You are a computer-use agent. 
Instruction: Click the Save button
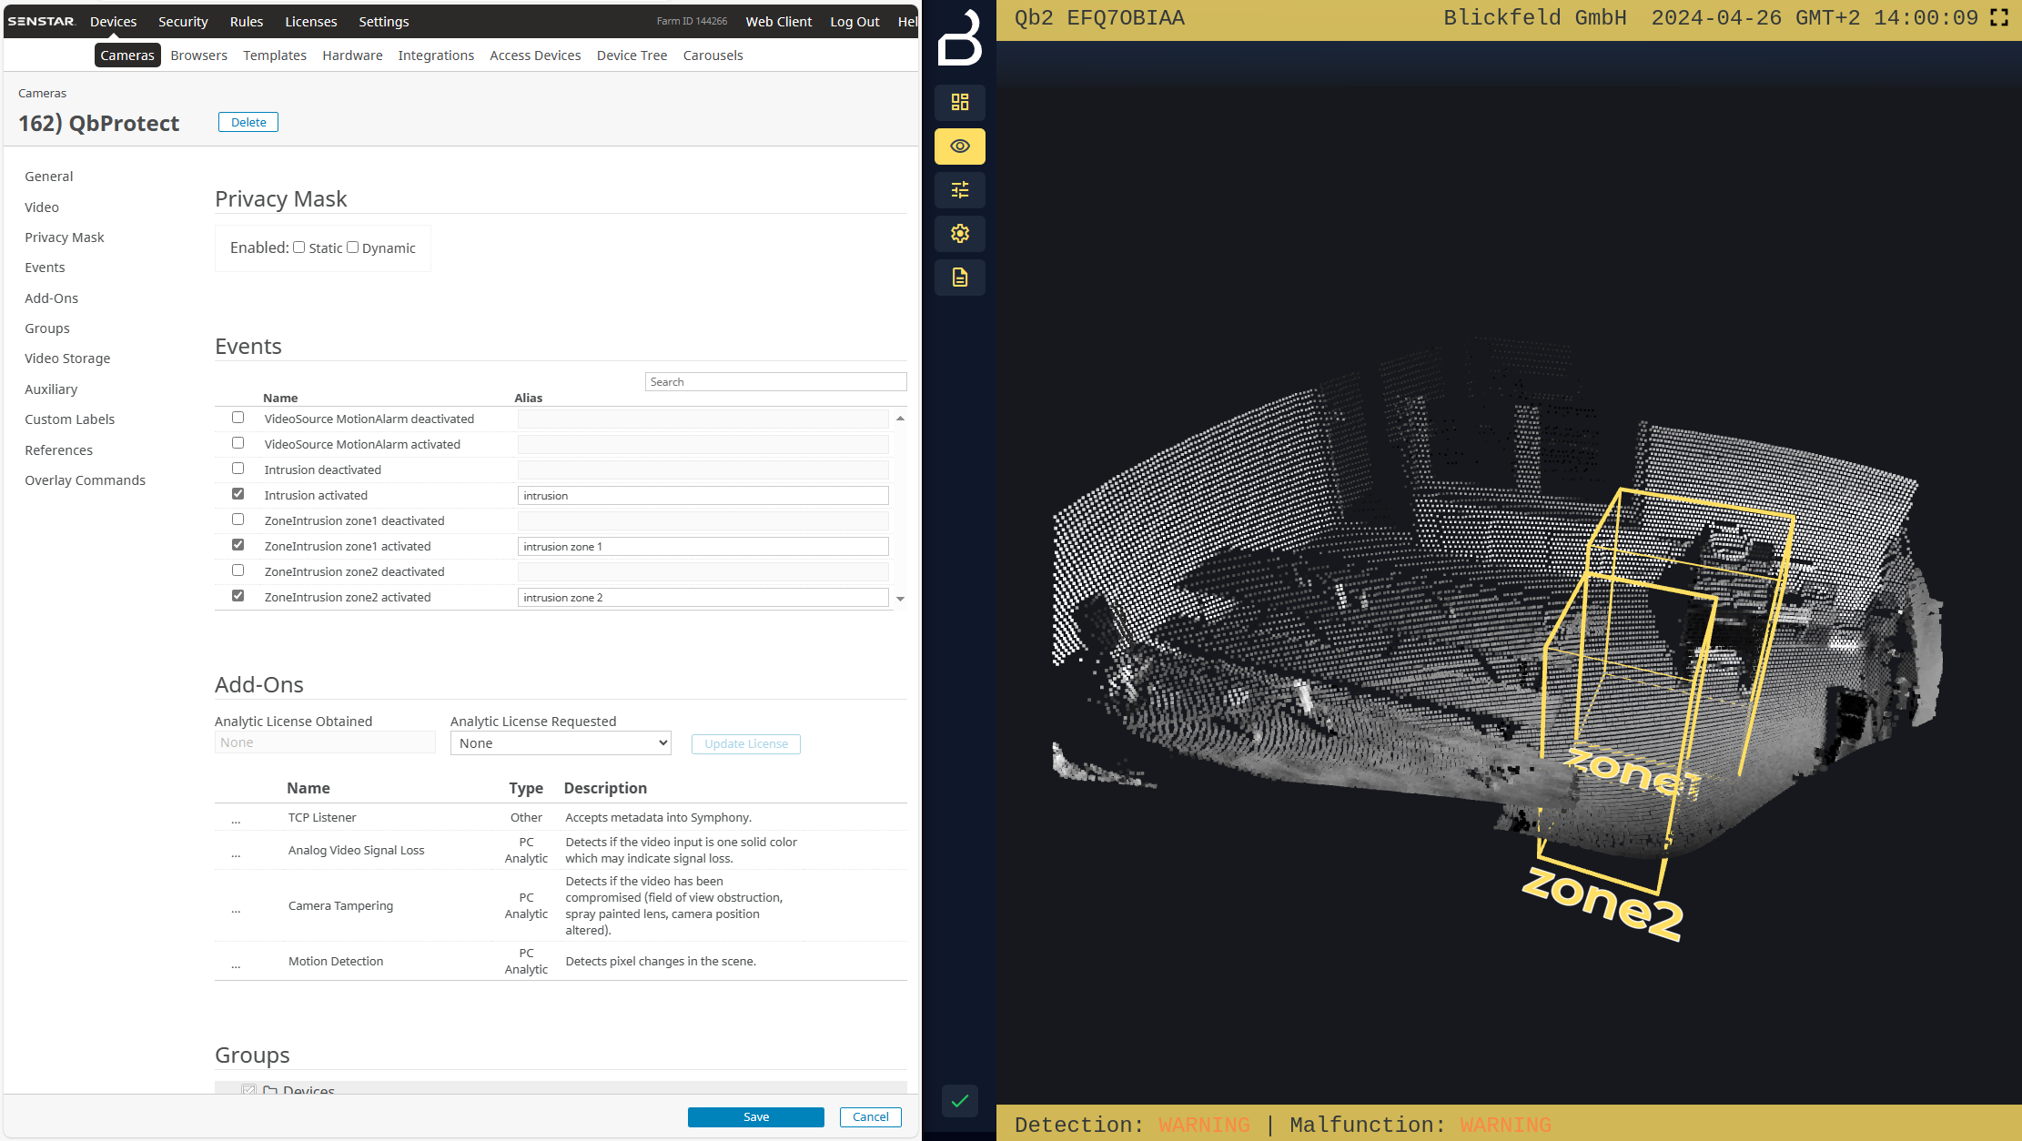coord(755,1117)
